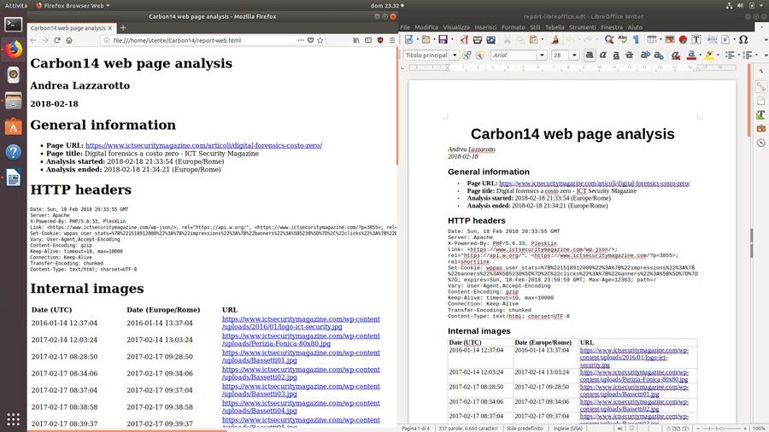The width and height of the screenshot is (769, 432).
Task: Open the paragraph style dropdown
Action: [455, 55]
